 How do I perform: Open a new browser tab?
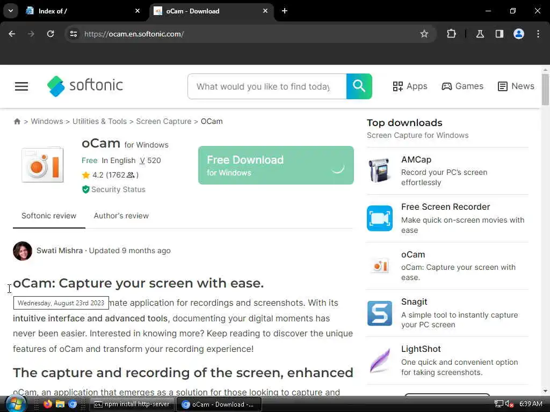285,11
